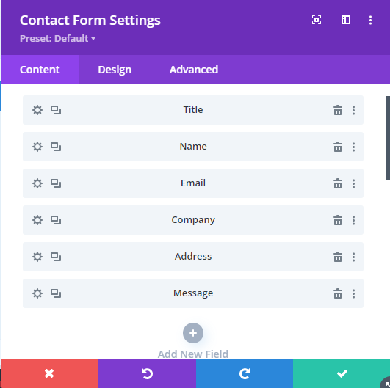Redo the last change
Image resolution: width=390 pixels, height=388 pixels.
(245, 373)
